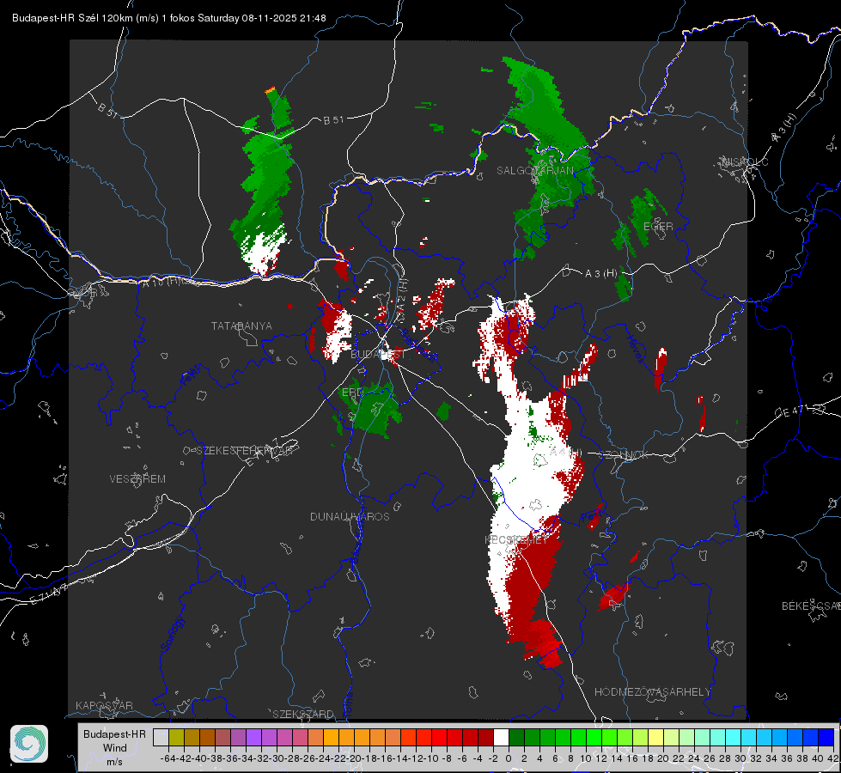Screen dimensions: 841x773
Task: Click the 20 value on the legend scale
Action: pos(663,758)
